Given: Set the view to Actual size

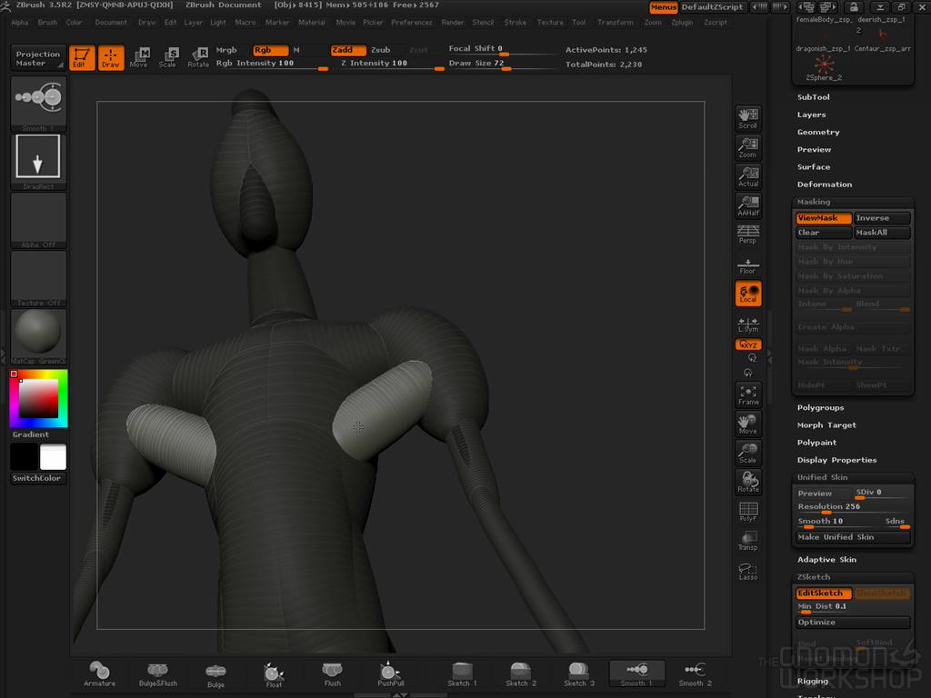Looking at the screenshot, I should [x=748, y=176].
